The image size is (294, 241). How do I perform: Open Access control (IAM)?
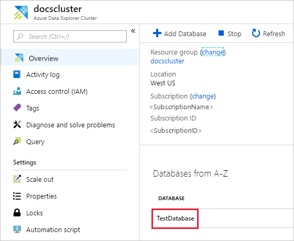pyautogui.click(x=57, y=92)
